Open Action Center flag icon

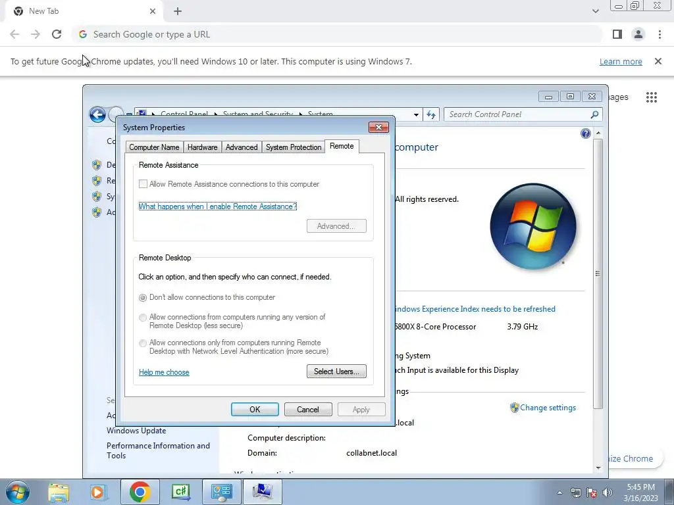592,493
